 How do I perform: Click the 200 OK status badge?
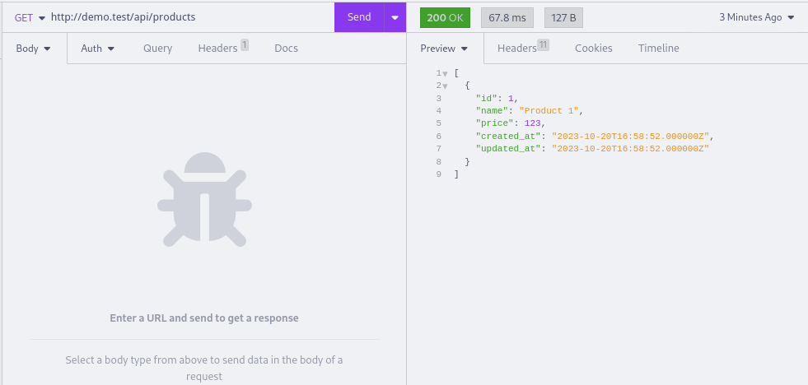tap(446, 17)
